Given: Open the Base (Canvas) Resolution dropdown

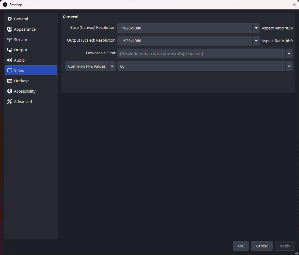Looking at the screenshot, I should click(256, 28).
